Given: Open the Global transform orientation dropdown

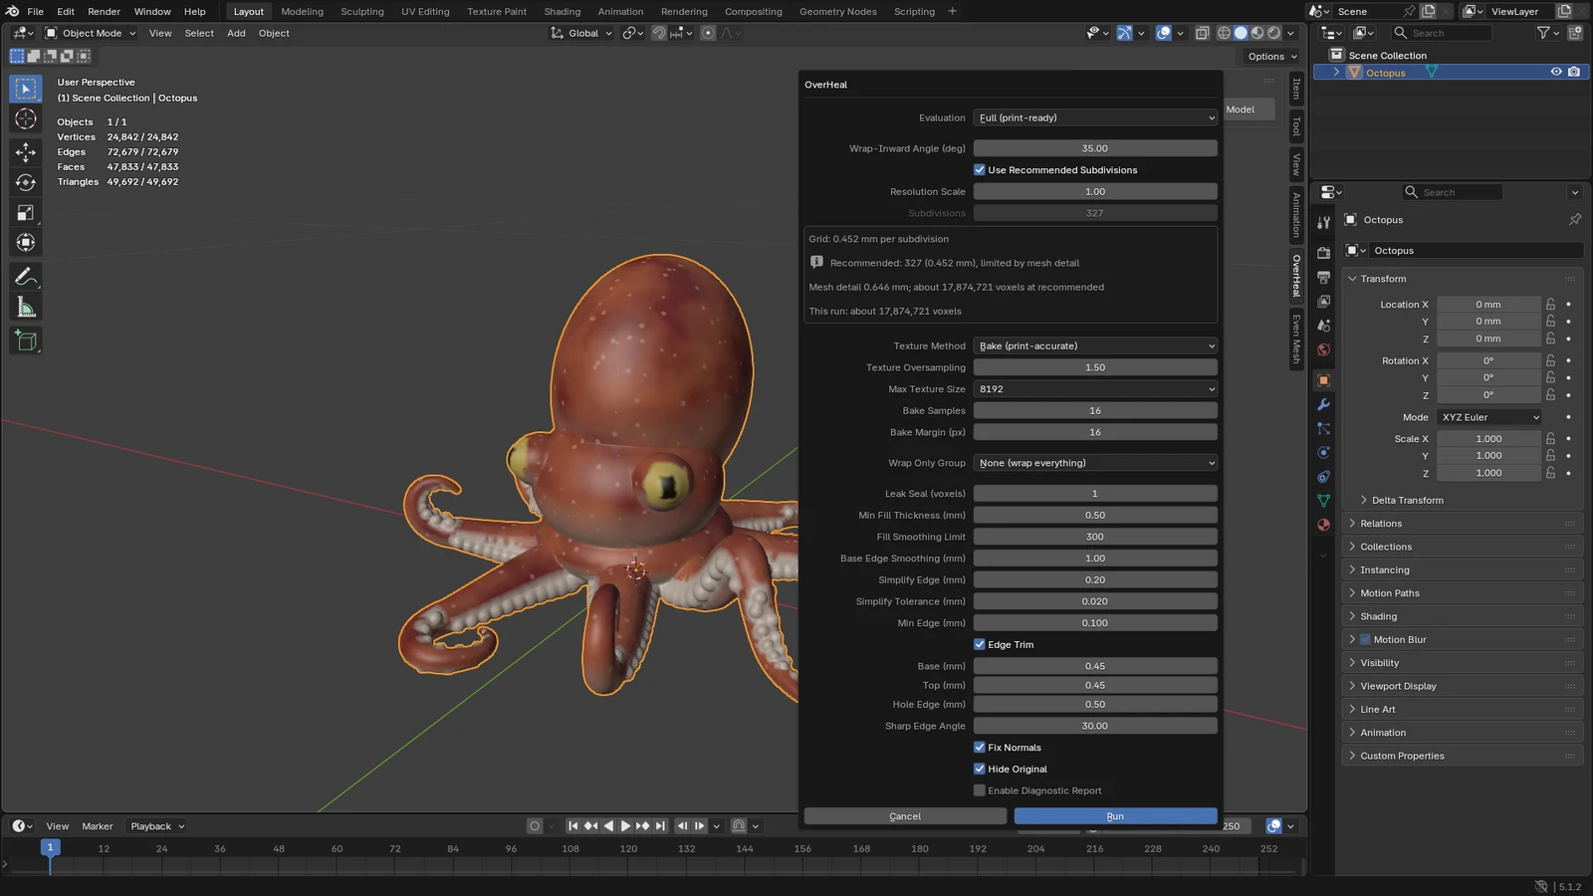Looking at the screenshot, I should click(582, 33).
